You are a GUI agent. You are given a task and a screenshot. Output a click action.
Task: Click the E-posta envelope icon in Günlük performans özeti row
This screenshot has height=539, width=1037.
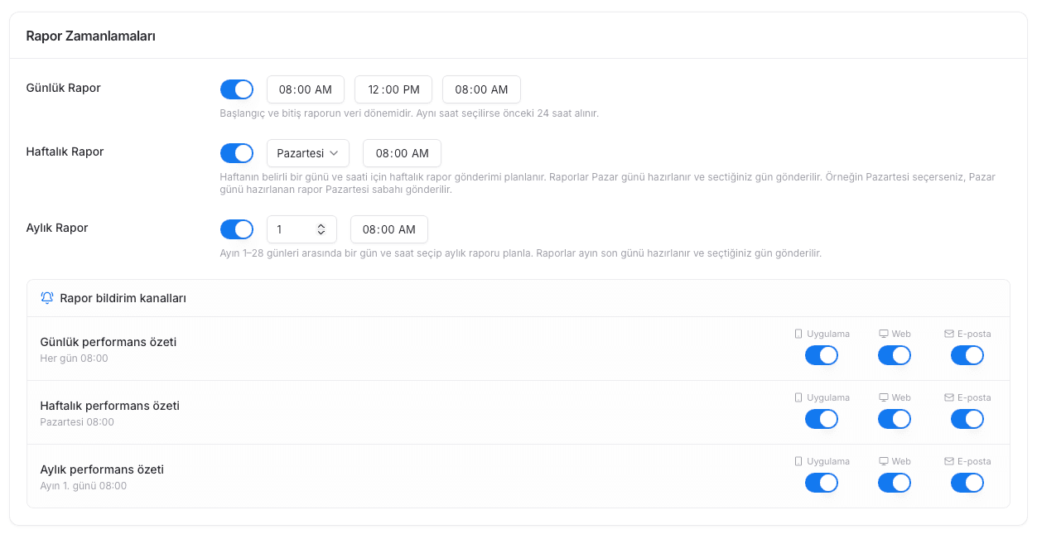pyautogui.click(x=949, y=334)
